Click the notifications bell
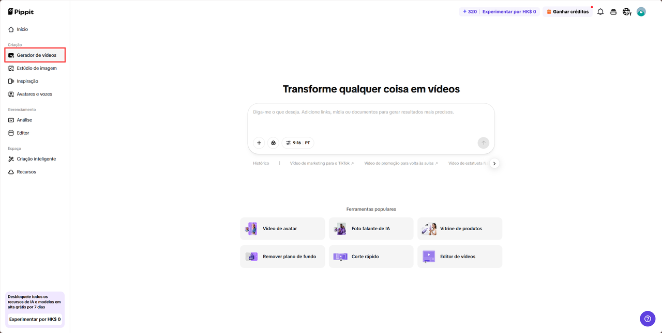This screenshot has width=662, height=333. [600, 11]
